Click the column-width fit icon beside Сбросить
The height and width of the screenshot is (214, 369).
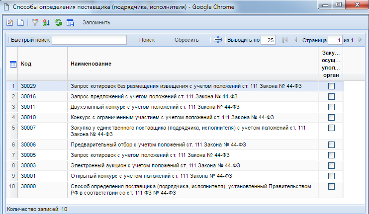click(217, 40)
